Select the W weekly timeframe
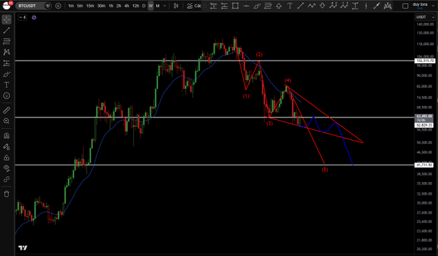Viewport: 438px width, 256px height. click(151, 6)
